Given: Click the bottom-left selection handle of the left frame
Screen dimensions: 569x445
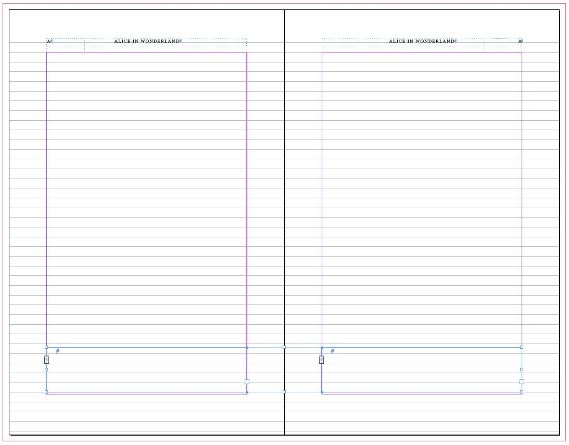Looking at the screenshot, I should 46,392.
